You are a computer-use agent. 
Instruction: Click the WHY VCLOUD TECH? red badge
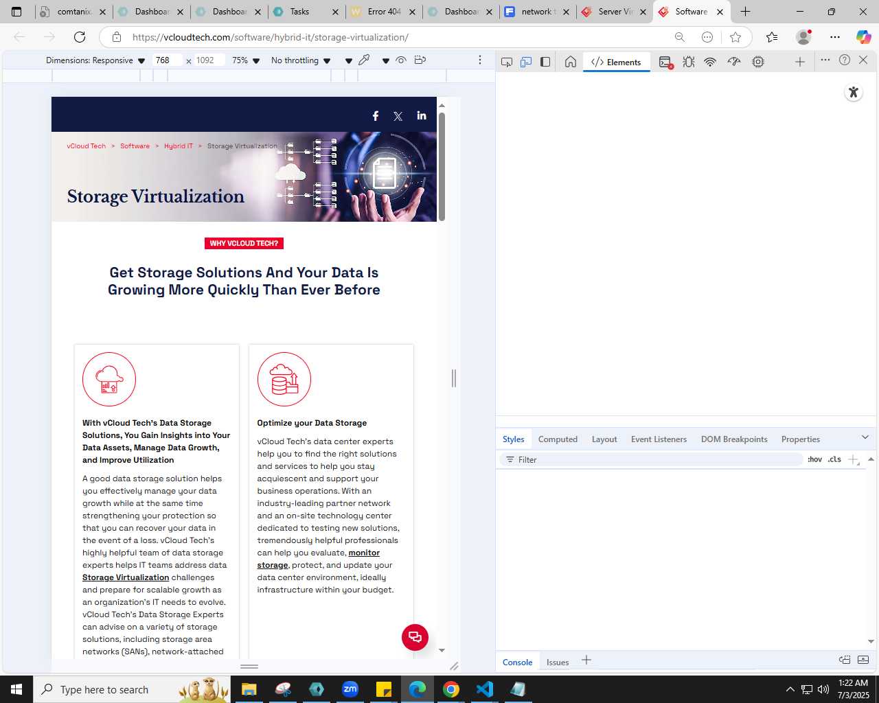(244, 243)
